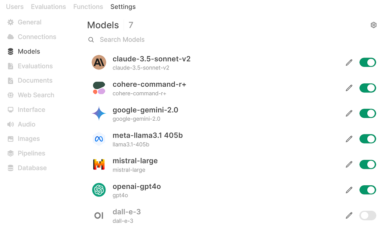Open the models settings gear icon

(x=374, y=25)
